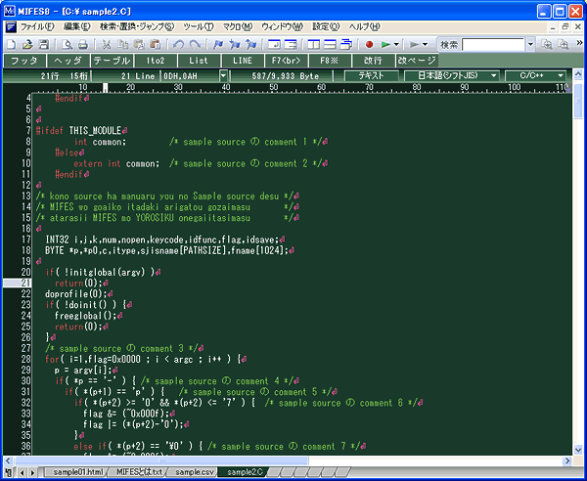
Task: Click the Cut scissors icon
Action: (x=106, y=45)
